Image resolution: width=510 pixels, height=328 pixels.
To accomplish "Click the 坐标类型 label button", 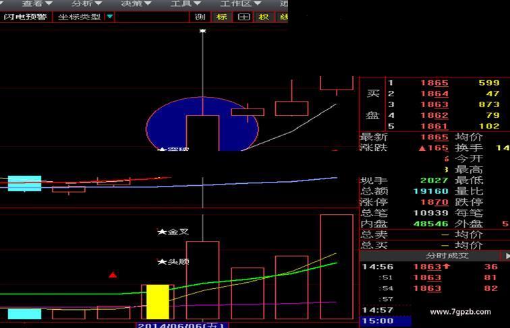I will 79,17.
